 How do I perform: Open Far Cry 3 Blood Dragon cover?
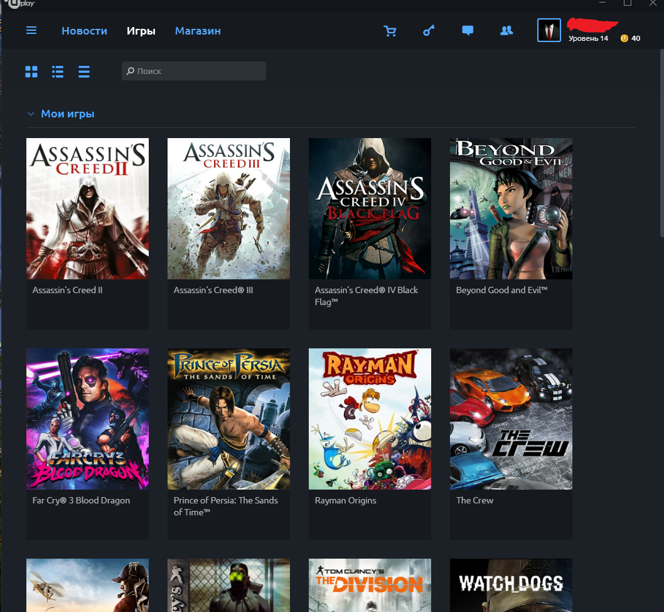pos(87,419)
